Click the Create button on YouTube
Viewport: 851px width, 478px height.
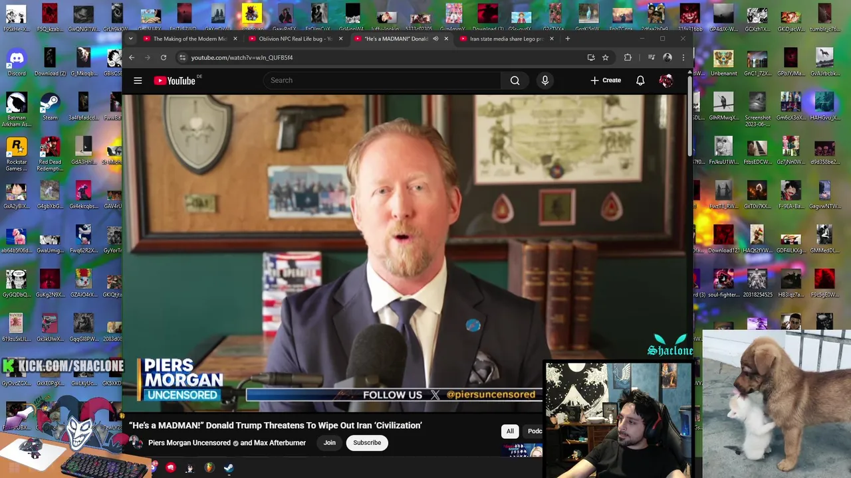pos(606,80)
